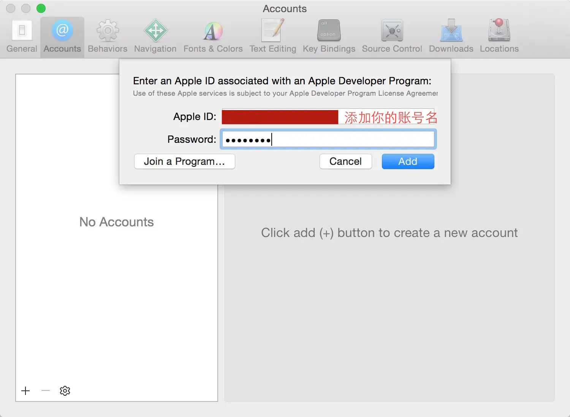Click the Apple ID text field

(328, 117)
